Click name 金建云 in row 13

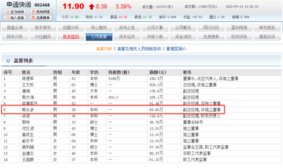[28, 153]
